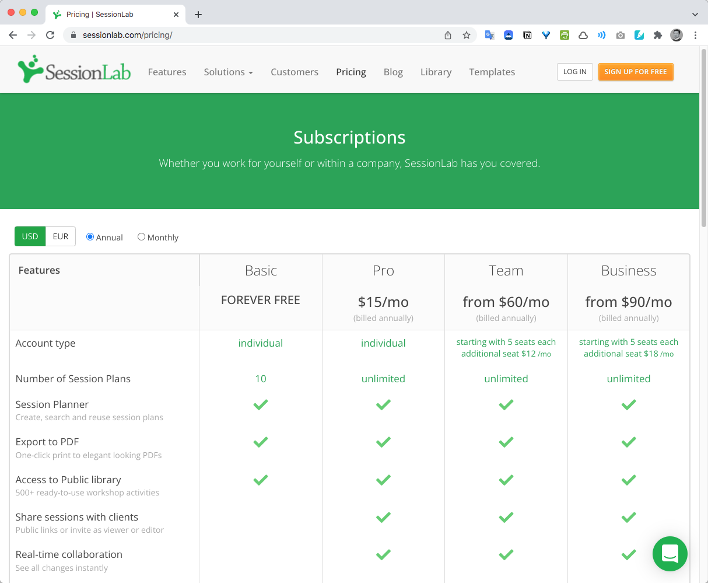Click the Real-time collaboration feature label
The width and height of the screenshot is (708, 583).
coord(69,554)
